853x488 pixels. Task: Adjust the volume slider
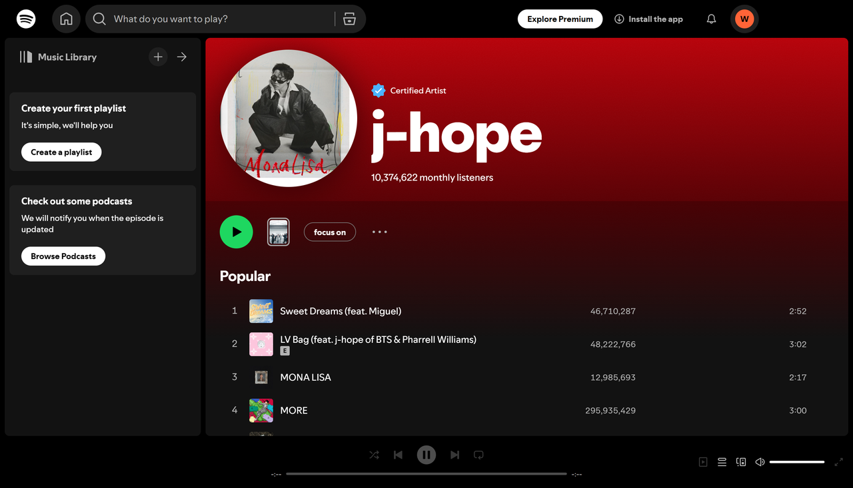[x=797, y=461]
